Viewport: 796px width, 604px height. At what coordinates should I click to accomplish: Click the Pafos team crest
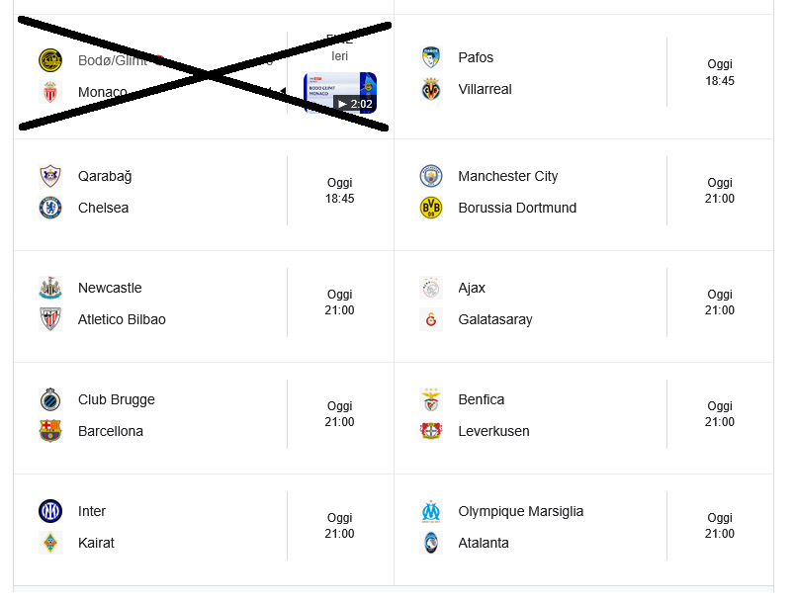tap(431, 57)
